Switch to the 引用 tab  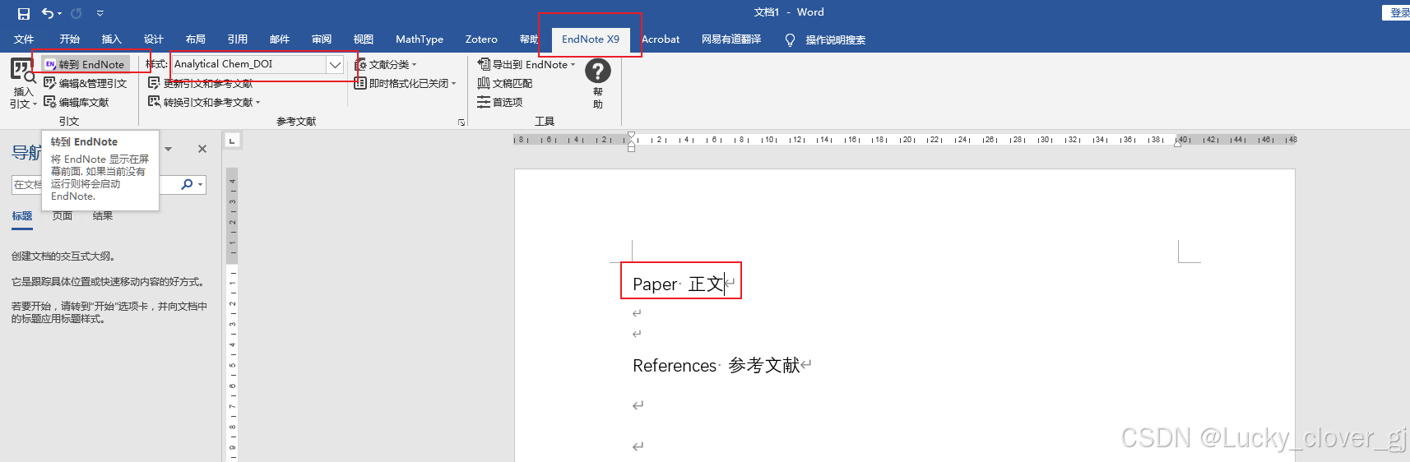click(x=237, y=39)
